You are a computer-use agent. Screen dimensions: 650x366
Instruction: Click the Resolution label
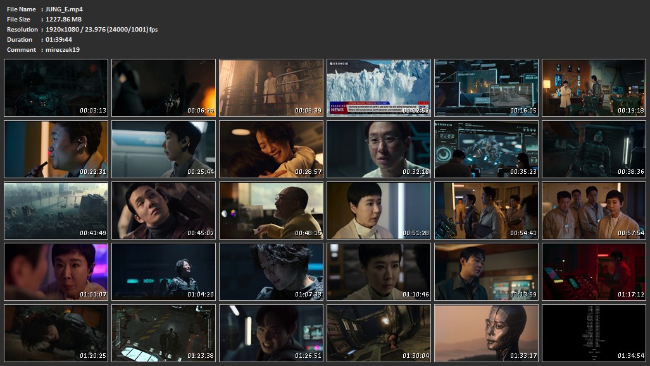point(22,30)
